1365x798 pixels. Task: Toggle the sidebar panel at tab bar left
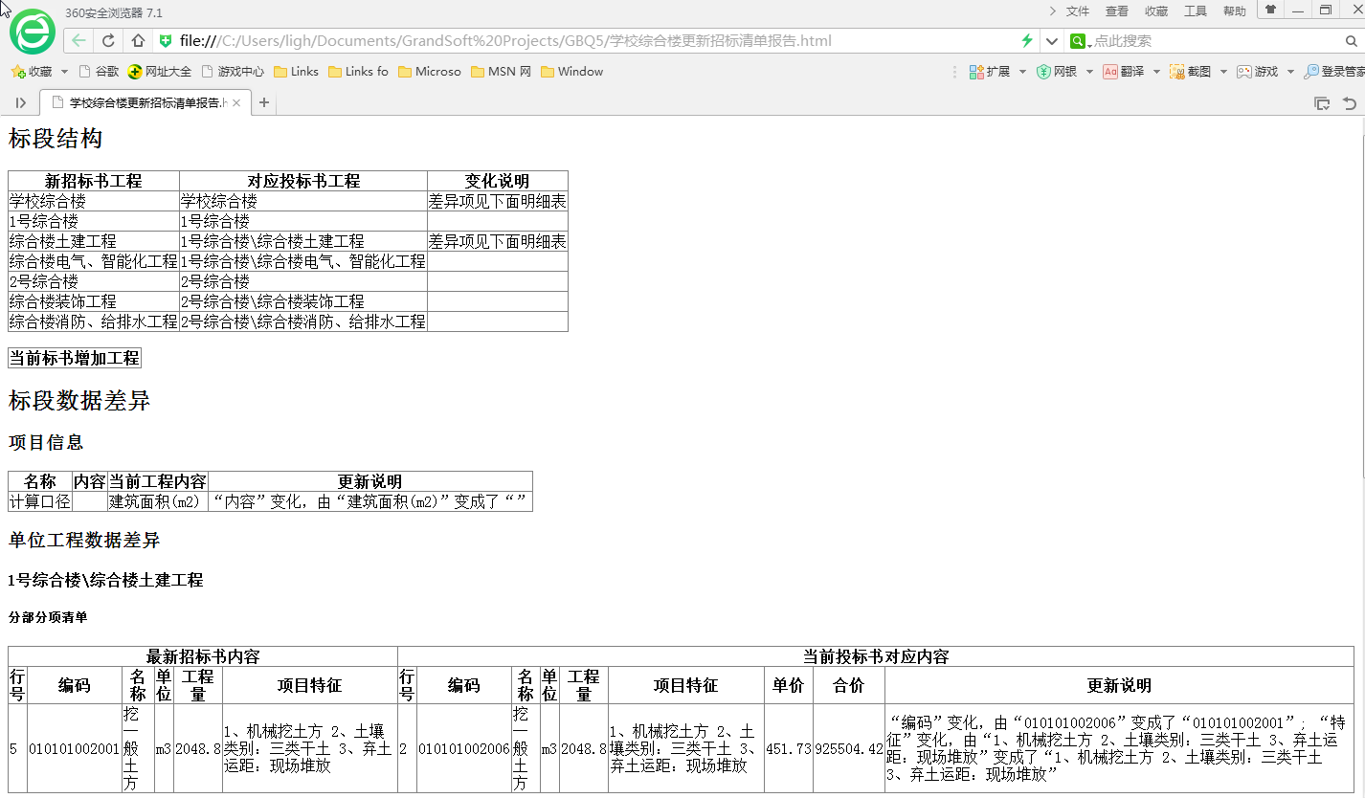pos(21,103)
